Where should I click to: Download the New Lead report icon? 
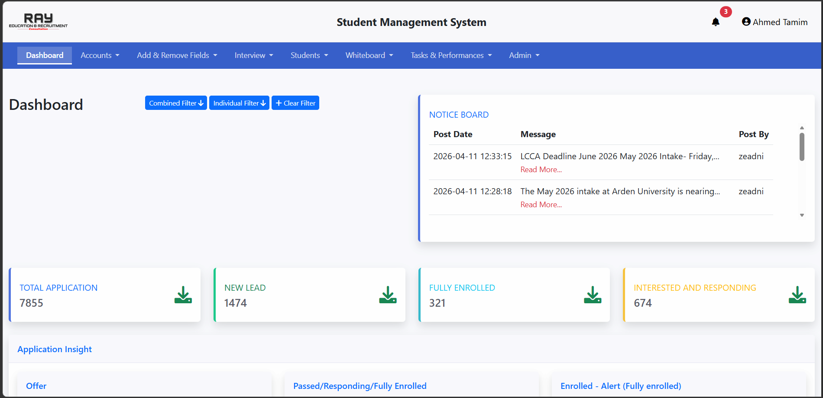tap(388, 295)
